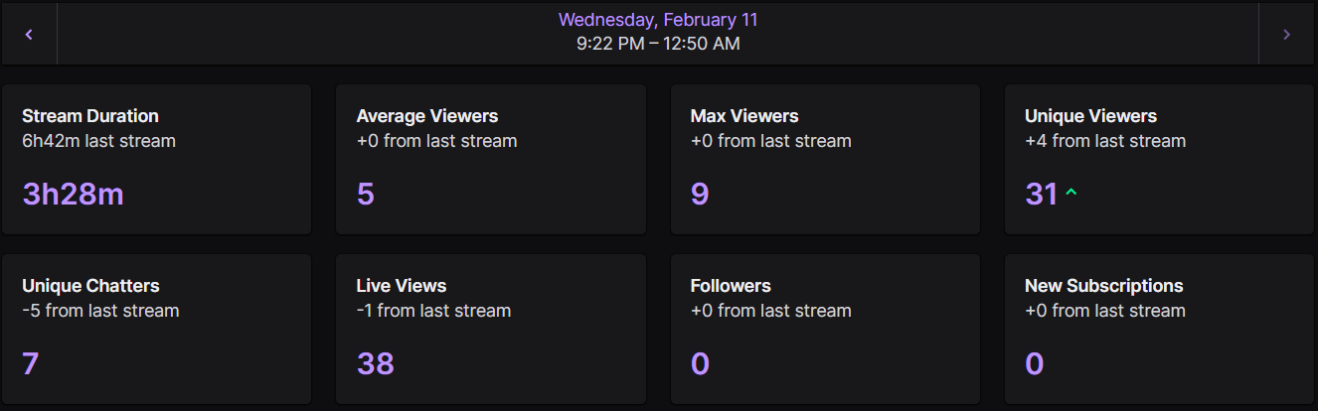Open the Followers card title
1318x411 pixels.
[731, 286]
